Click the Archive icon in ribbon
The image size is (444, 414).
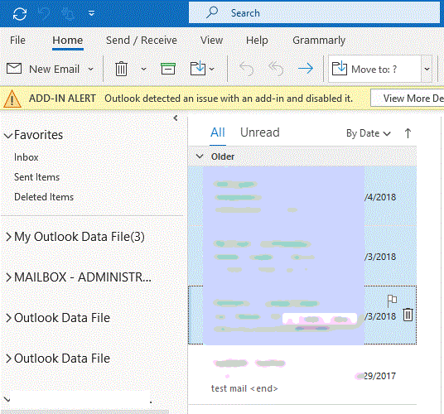(x=168, y=69)
